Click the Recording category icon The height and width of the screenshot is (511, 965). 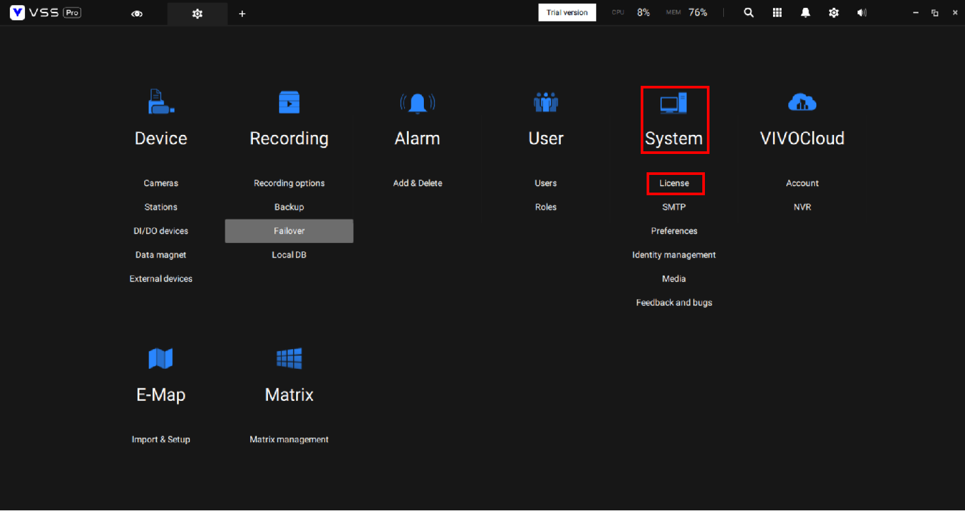[x=289, y=102]
